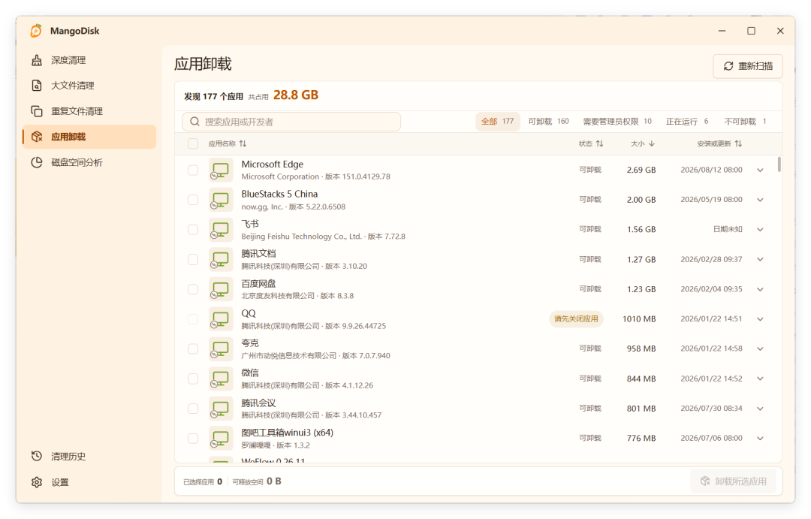Check the 腾讯会议 checkbox
811x519 pixels.
tap(193, 409)
